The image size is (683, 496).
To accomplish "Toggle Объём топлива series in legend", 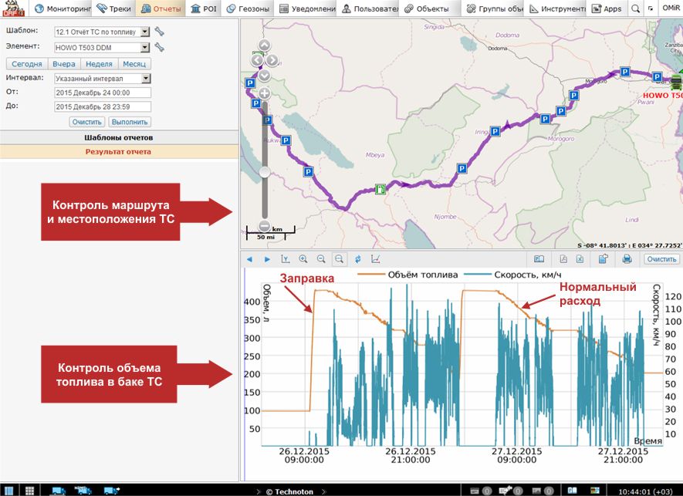I will (407, 275).
